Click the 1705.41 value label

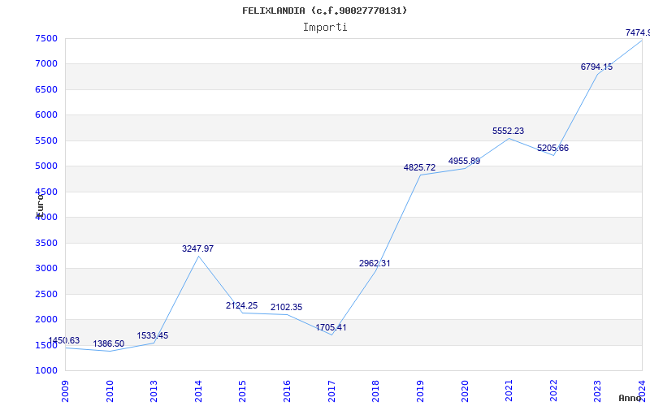tap(331, 327)
